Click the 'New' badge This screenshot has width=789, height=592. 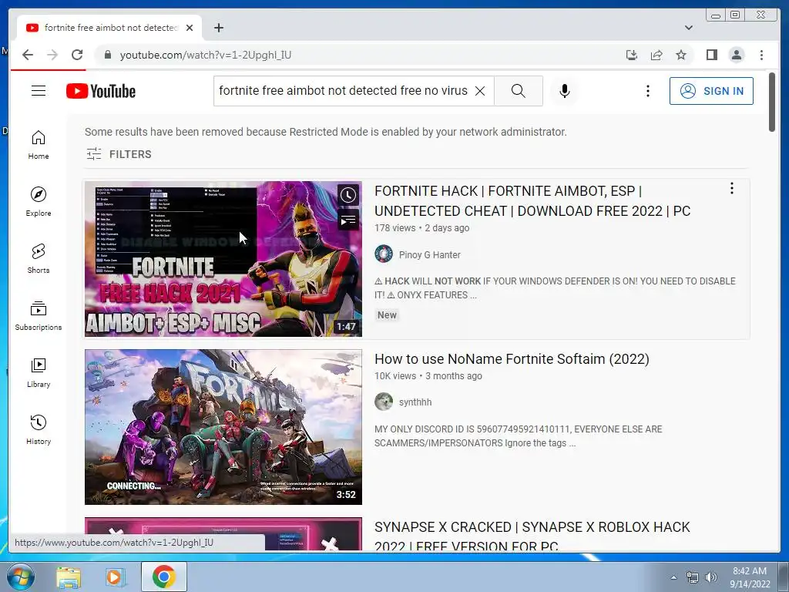tap(387, 315)
